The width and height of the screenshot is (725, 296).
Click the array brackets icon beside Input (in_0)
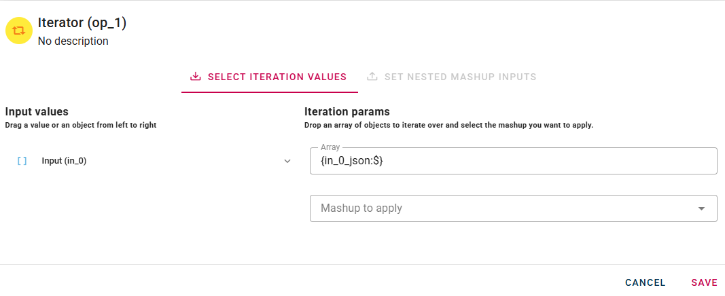point(22,162)
